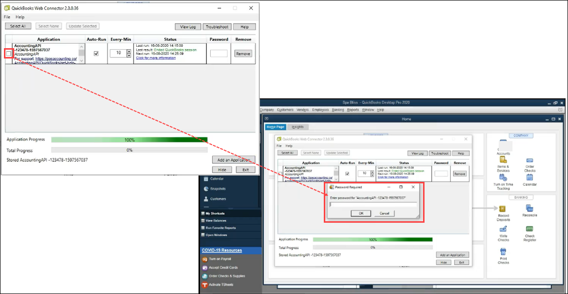Open the Banking menu in QuickBooks
This screenshot has height=294, width=568.
(x=338, y=110)
